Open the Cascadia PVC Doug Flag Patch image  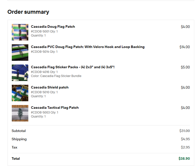pos(20,52)
